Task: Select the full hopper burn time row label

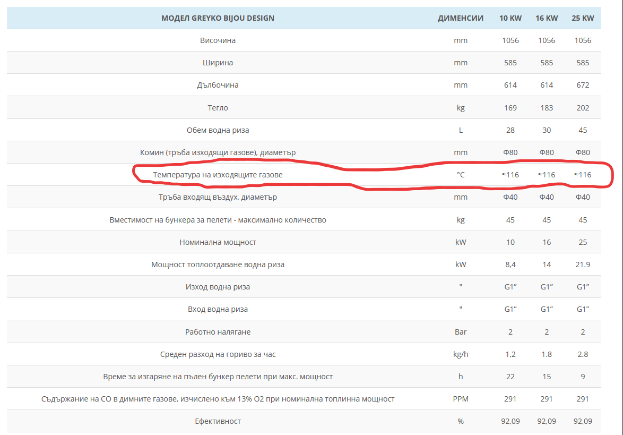Action: (218, 376)
